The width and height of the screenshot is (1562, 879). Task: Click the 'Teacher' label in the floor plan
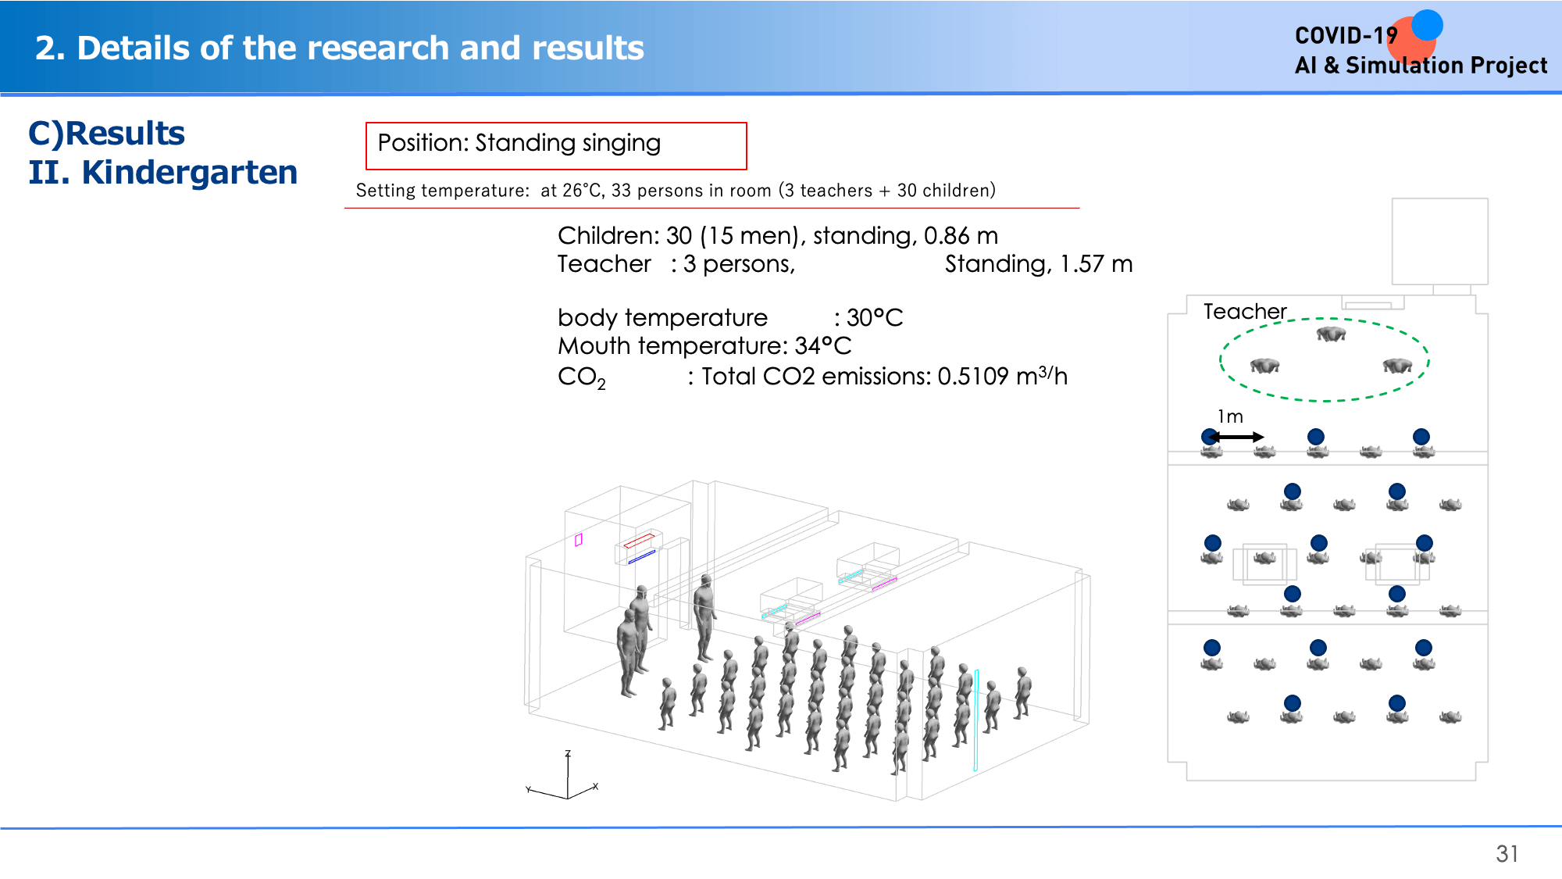[1245, 312]
